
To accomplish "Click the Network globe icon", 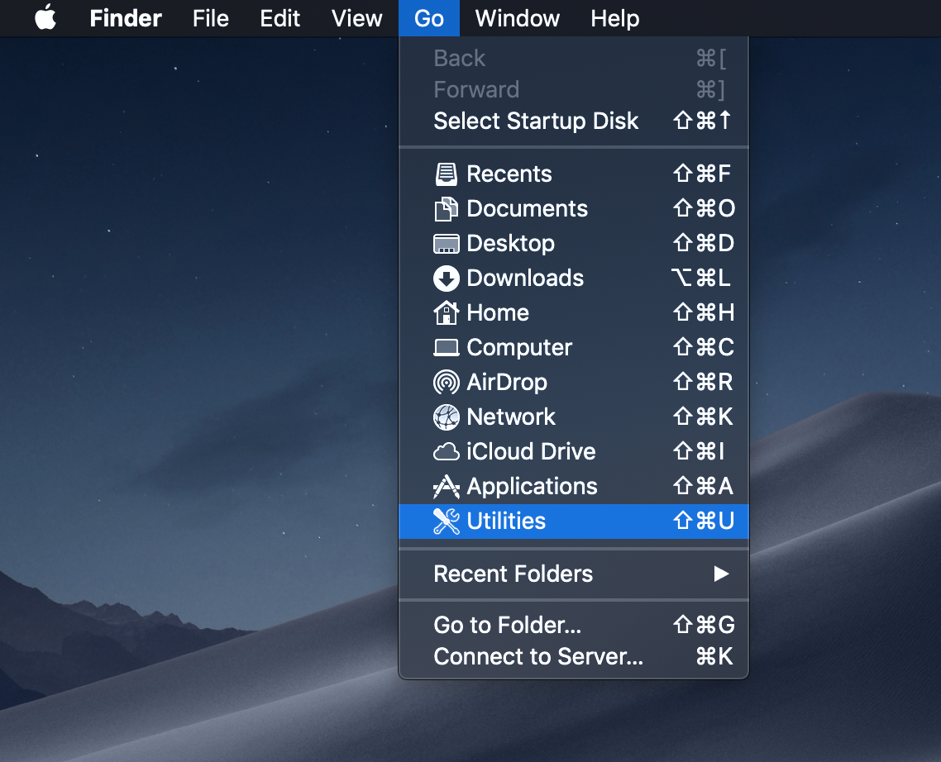I will pyautogui.click(x=446, y=417).
